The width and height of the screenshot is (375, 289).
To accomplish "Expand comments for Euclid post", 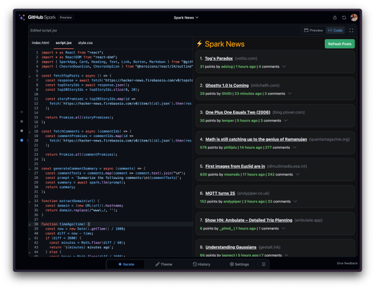I will 297,174.
